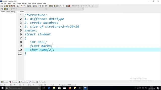
Task: Open Task View on the taskbar
Action: pos(44,88)
